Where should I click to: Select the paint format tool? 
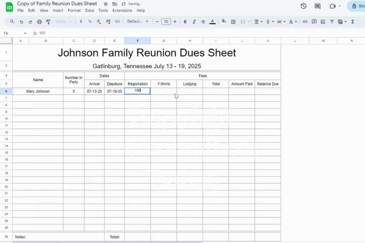point(48,21)
